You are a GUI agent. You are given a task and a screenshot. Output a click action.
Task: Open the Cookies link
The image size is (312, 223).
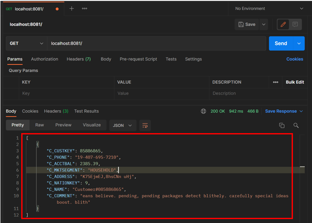(x=295, y=59)
